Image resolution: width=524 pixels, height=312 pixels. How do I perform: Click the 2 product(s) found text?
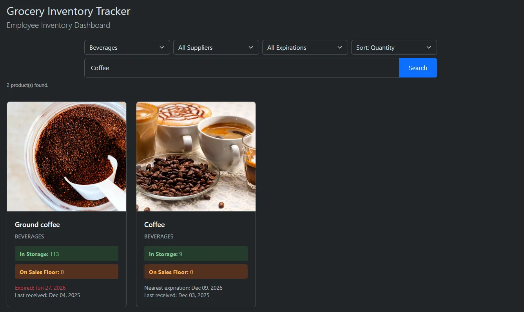click(x=27, y=85)
